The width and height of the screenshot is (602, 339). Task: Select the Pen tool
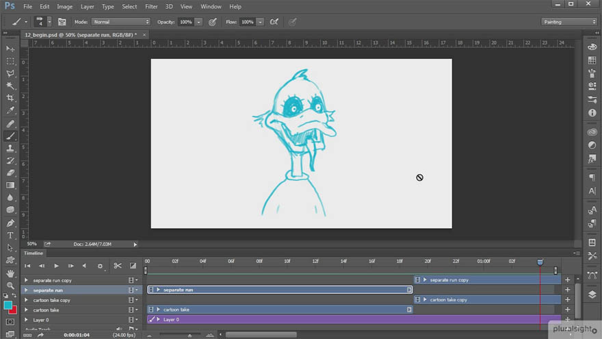(10, 223)
